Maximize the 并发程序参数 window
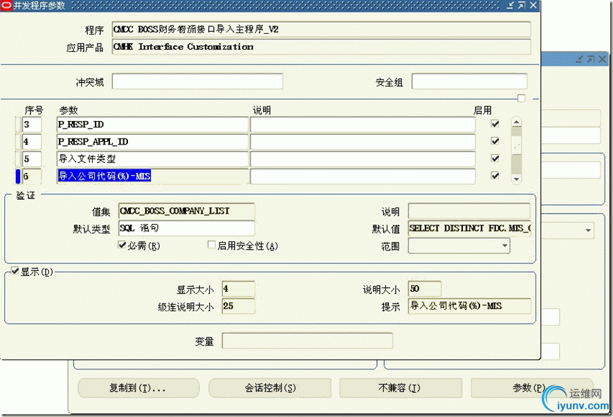The image size is (613, 417). pyautogui.click(x=522, y=6)
